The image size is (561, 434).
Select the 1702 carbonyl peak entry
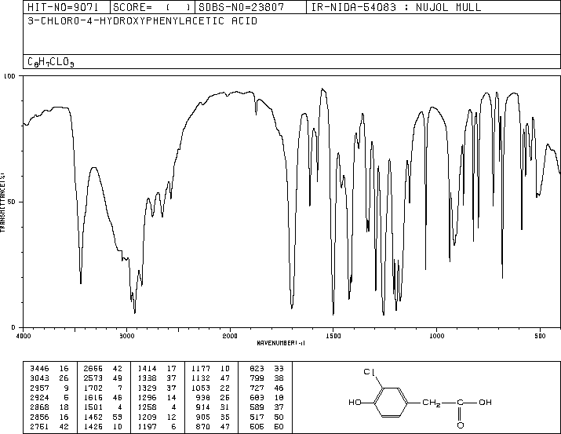click(93, 388)
